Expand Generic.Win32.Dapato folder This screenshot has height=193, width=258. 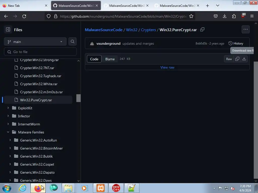[10, 172]
